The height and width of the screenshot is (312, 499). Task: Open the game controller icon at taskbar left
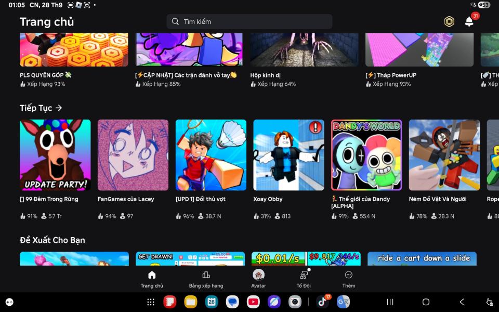pos(9,302)
